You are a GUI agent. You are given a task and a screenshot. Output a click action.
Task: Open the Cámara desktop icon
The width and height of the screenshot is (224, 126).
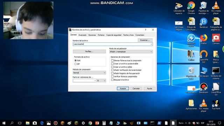pos(216,39)
